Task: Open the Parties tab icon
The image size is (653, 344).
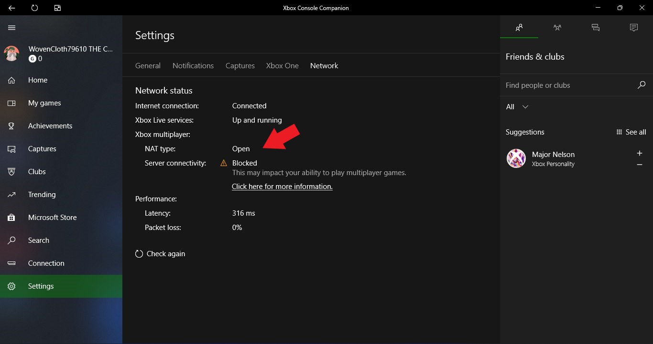Action: 557,28
